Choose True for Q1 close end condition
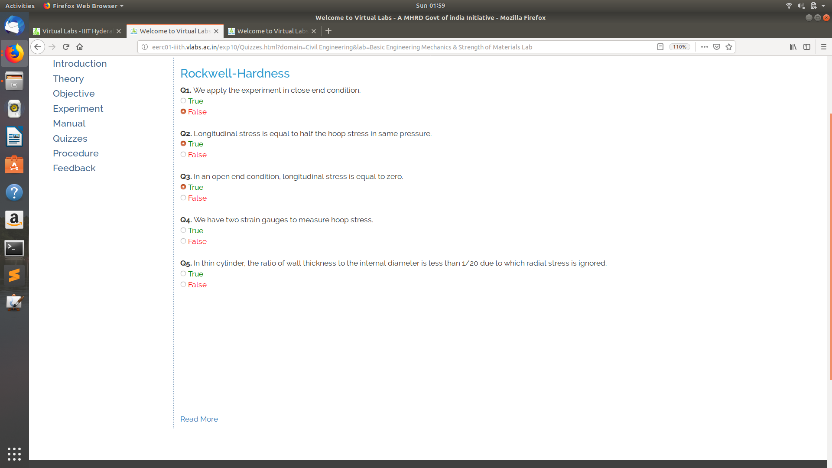 coord(183,101)
